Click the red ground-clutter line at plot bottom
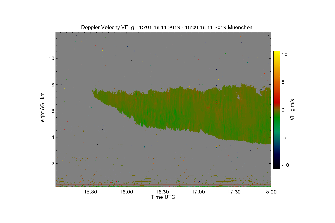Image resolution: width=335 pixels, height=223 pixels. pos(163,185)
